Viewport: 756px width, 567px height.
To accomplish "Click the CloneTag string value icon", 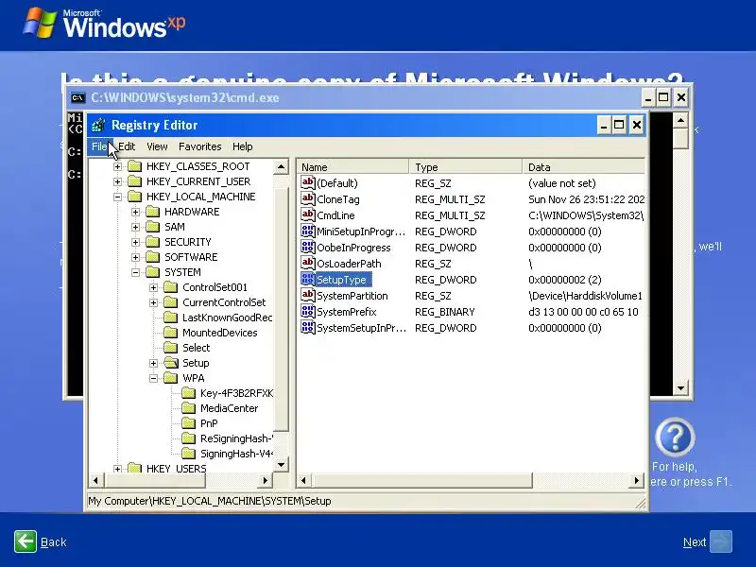I will pyautogui.click(x=308, y=198).
